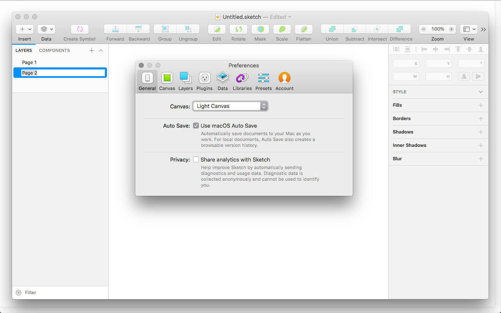The height and width of the screenshot is (313, 501).
Task: Enable Share analytics with Sketch
Action: tap(196, 159)
